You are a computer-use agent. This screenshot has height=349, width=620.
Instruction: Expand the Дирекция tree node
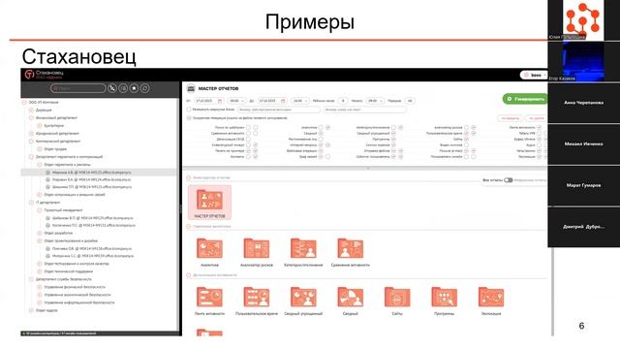[31, 110]
